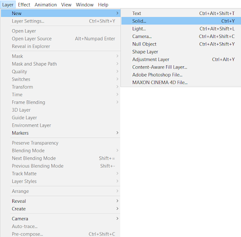Expand the Camera submenu in Layer menu
The image size is (241, 237).
click(x=61, y=219)
